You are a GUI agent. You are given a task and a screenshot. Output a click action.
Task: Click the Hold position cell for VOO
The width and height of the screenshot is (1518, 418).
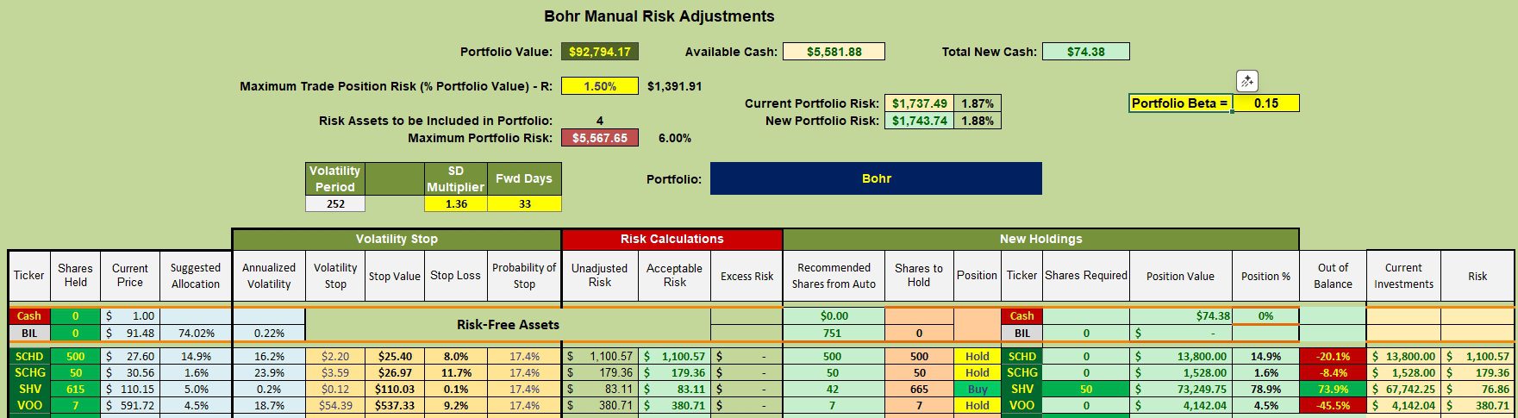click(977, 405)
